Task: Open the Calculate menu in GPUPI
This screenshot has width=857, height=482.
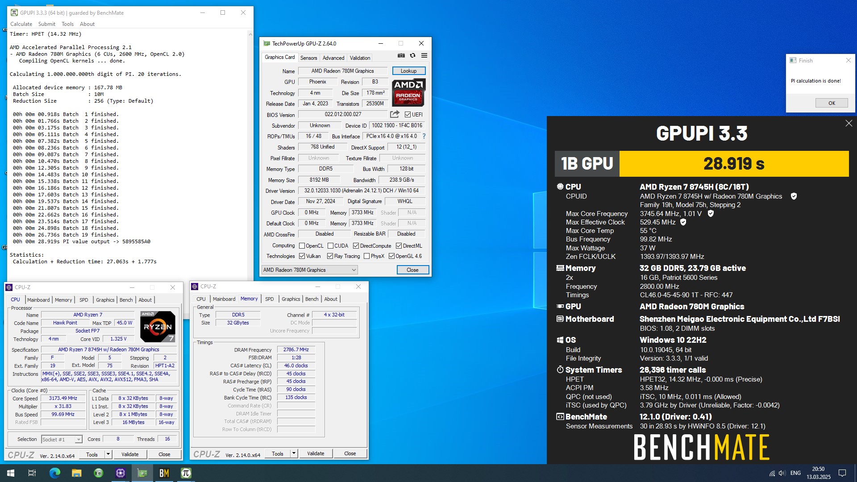Action: pos(21,24)
